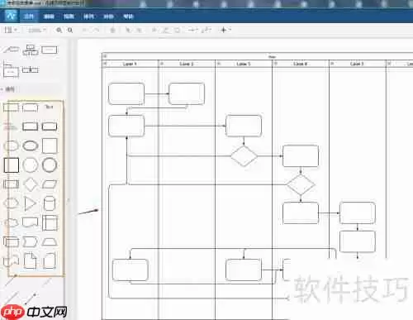The height and width of the screenshot is (320, 413).
Task: Select the Text shape in palette
Action: click(49, 107)
